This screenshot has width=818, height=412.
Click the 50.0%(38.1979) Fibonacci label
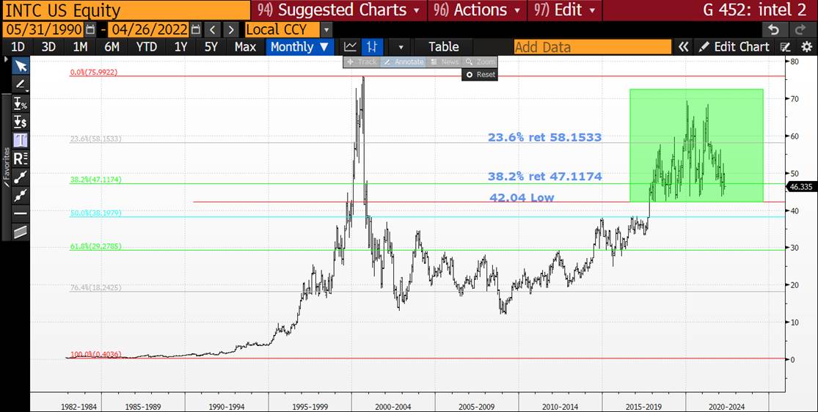click(x=96, y=213)
